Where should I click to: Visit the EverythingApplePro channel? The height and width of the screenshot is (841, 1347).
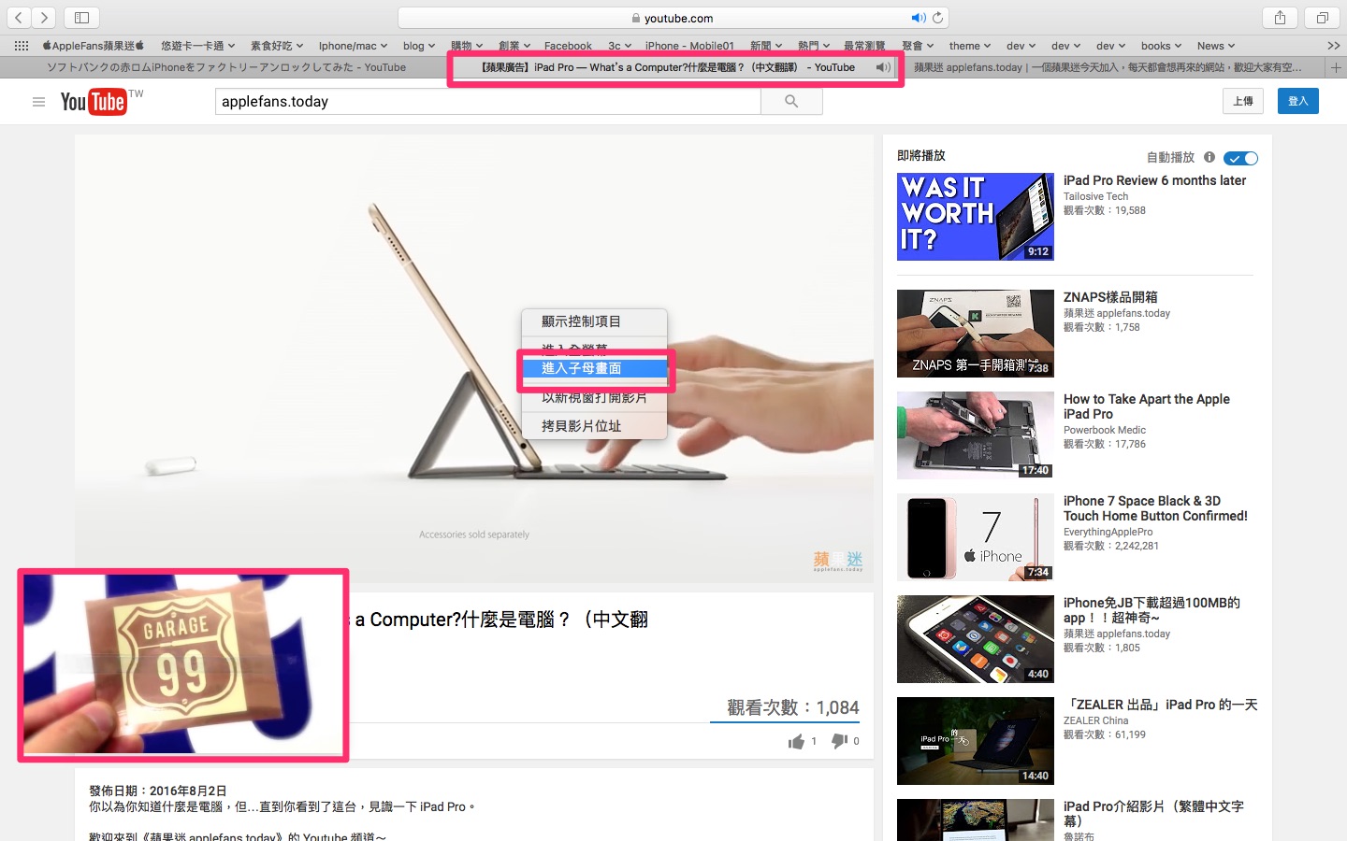1108,532
